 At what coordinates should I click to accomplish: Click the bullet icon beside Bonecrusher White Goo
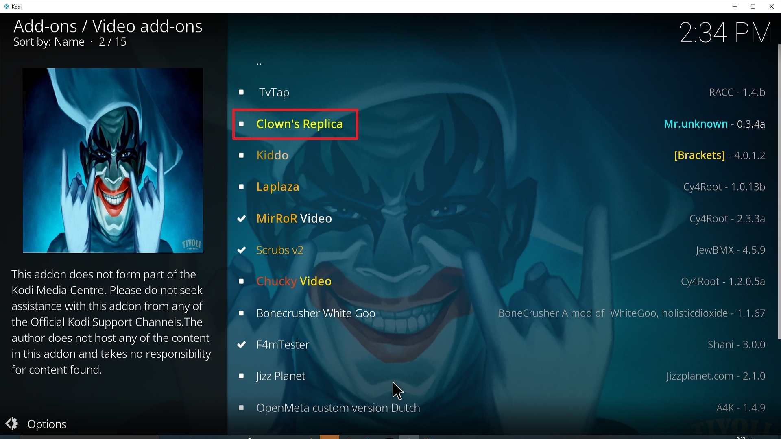point(241,313)
